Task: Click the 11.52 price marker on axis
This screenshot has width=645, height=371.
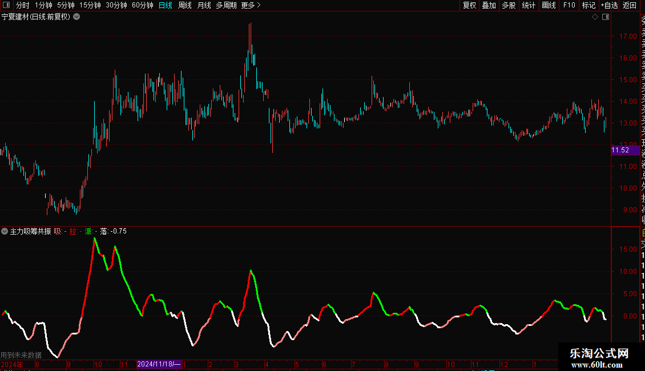Action: coord(625,150)
